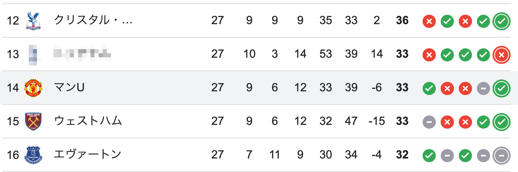Click Crystal Palace's first red loss icon
518x172 pixels.
tap(429, 20)
